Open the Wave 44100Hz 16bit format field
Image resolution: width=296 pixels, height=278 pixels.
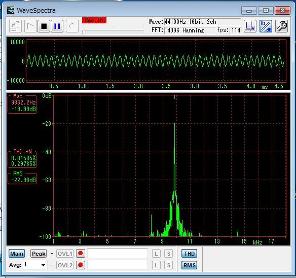pos(202,22)
